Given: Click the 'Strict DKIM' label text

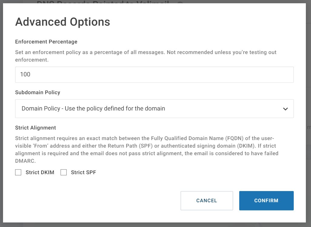Looking at the screenshot, I should pos(40,172).
